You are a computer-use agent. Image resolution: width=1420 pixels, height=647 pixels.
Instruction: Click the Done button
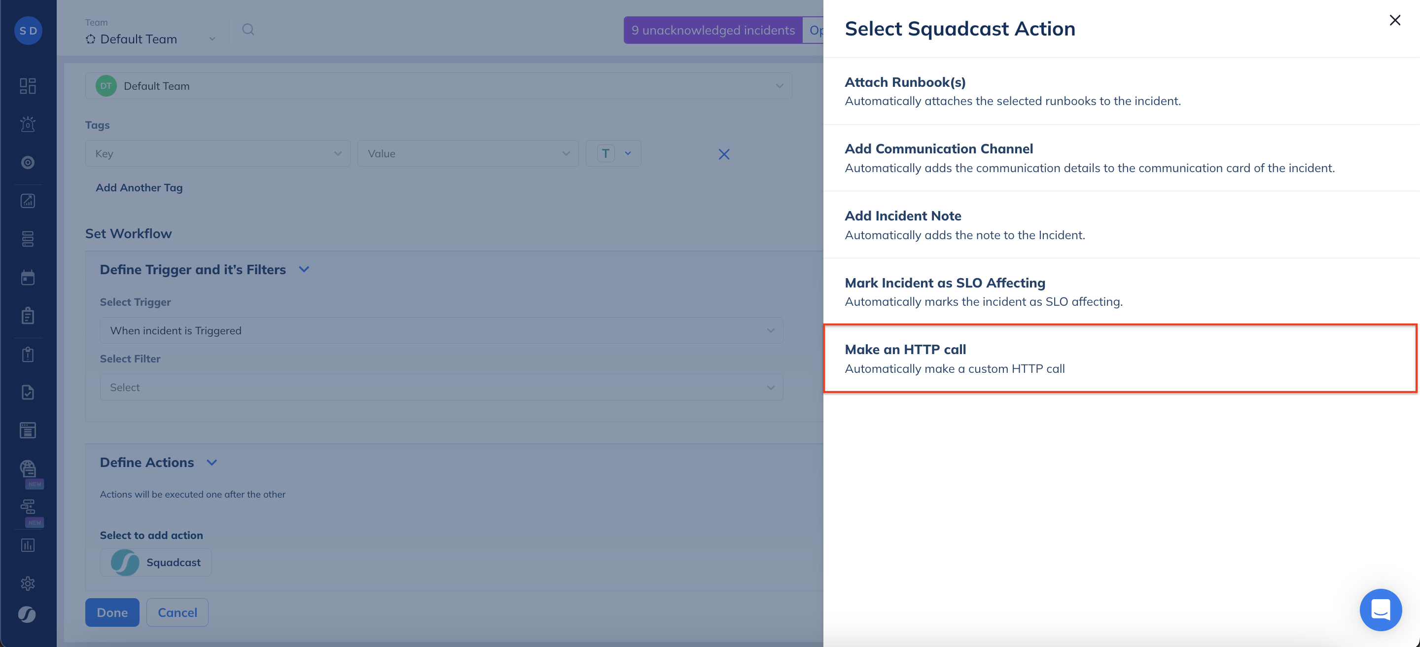coord(112,612)
